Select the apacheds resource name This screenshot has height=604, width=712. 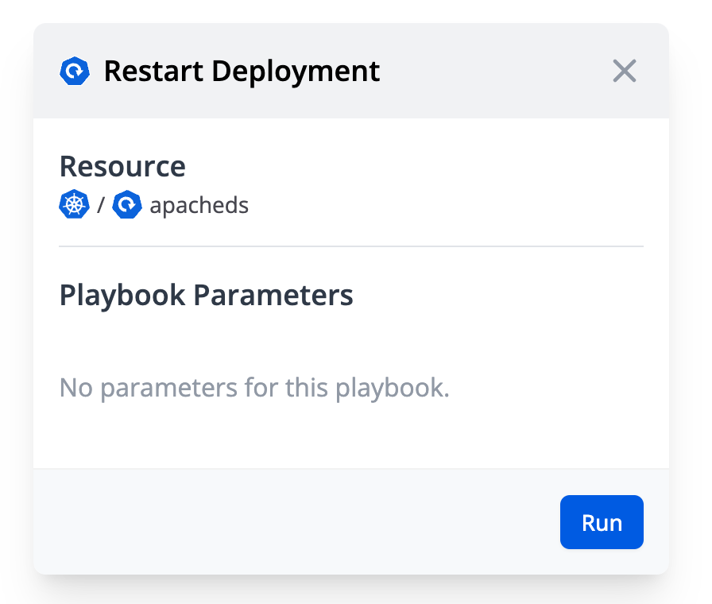tap(199, 206)
